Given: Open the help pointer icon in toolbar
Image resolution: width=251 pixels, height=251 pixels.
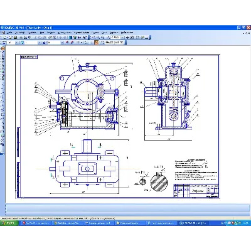Looking at the screenshot, I should point(85,38).
